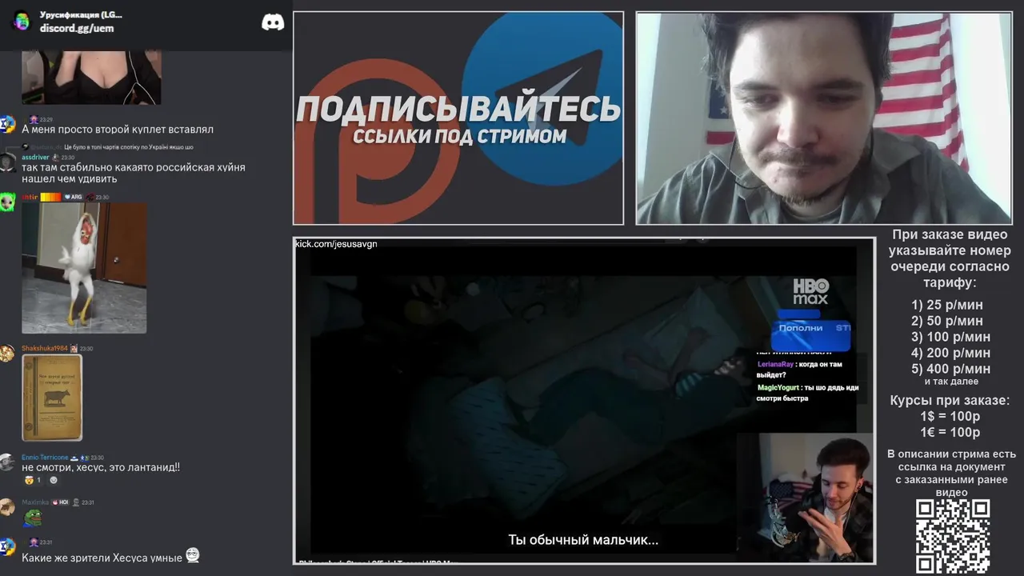This screenshot has height=576, width=1024.
Task: Click the '1€ = 100р' exchange rate text
Action: [950, 432]
